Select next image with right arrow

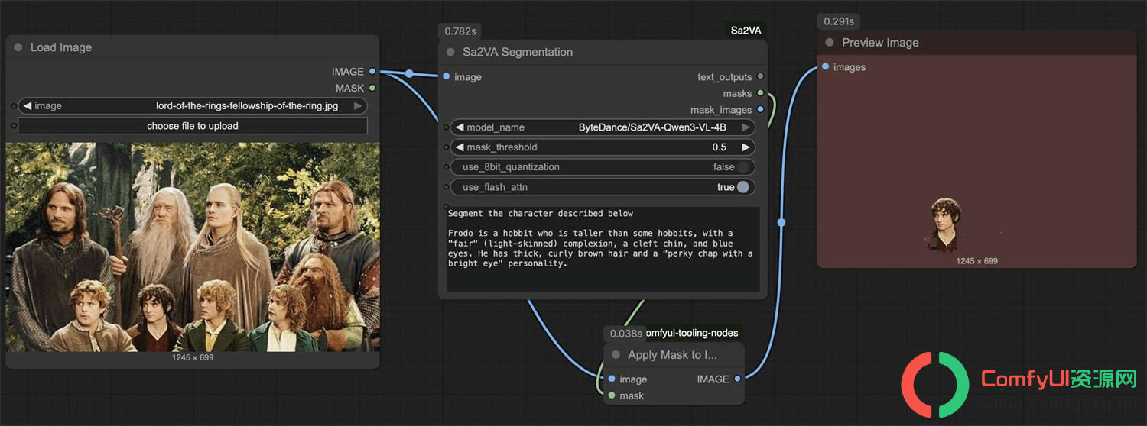(358, 106)
